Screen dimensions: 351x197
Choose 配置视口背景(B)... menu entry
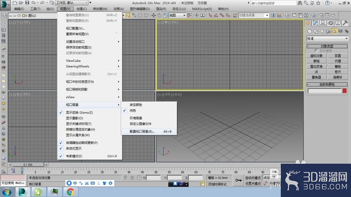[149, 131]
